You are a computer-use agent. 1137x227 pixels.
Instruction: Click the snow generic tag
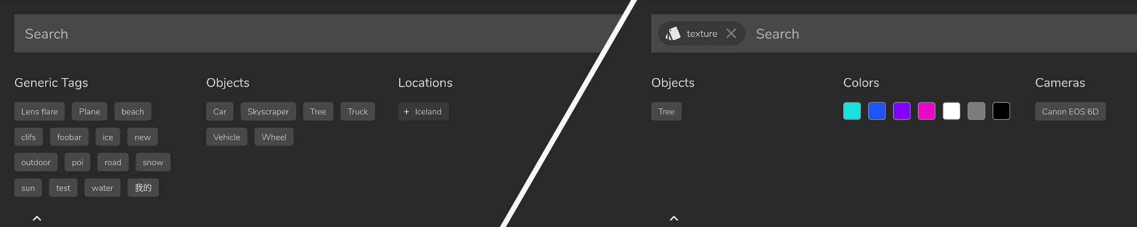click(x=153, y=162)
